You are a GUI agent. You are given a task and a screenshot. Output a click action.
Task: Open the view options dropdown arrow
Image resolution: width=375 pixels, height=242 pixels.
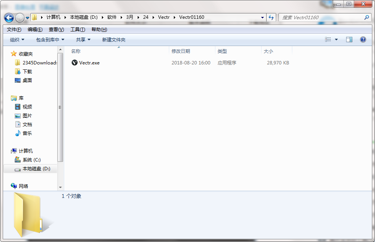click(x=336, y=40)
